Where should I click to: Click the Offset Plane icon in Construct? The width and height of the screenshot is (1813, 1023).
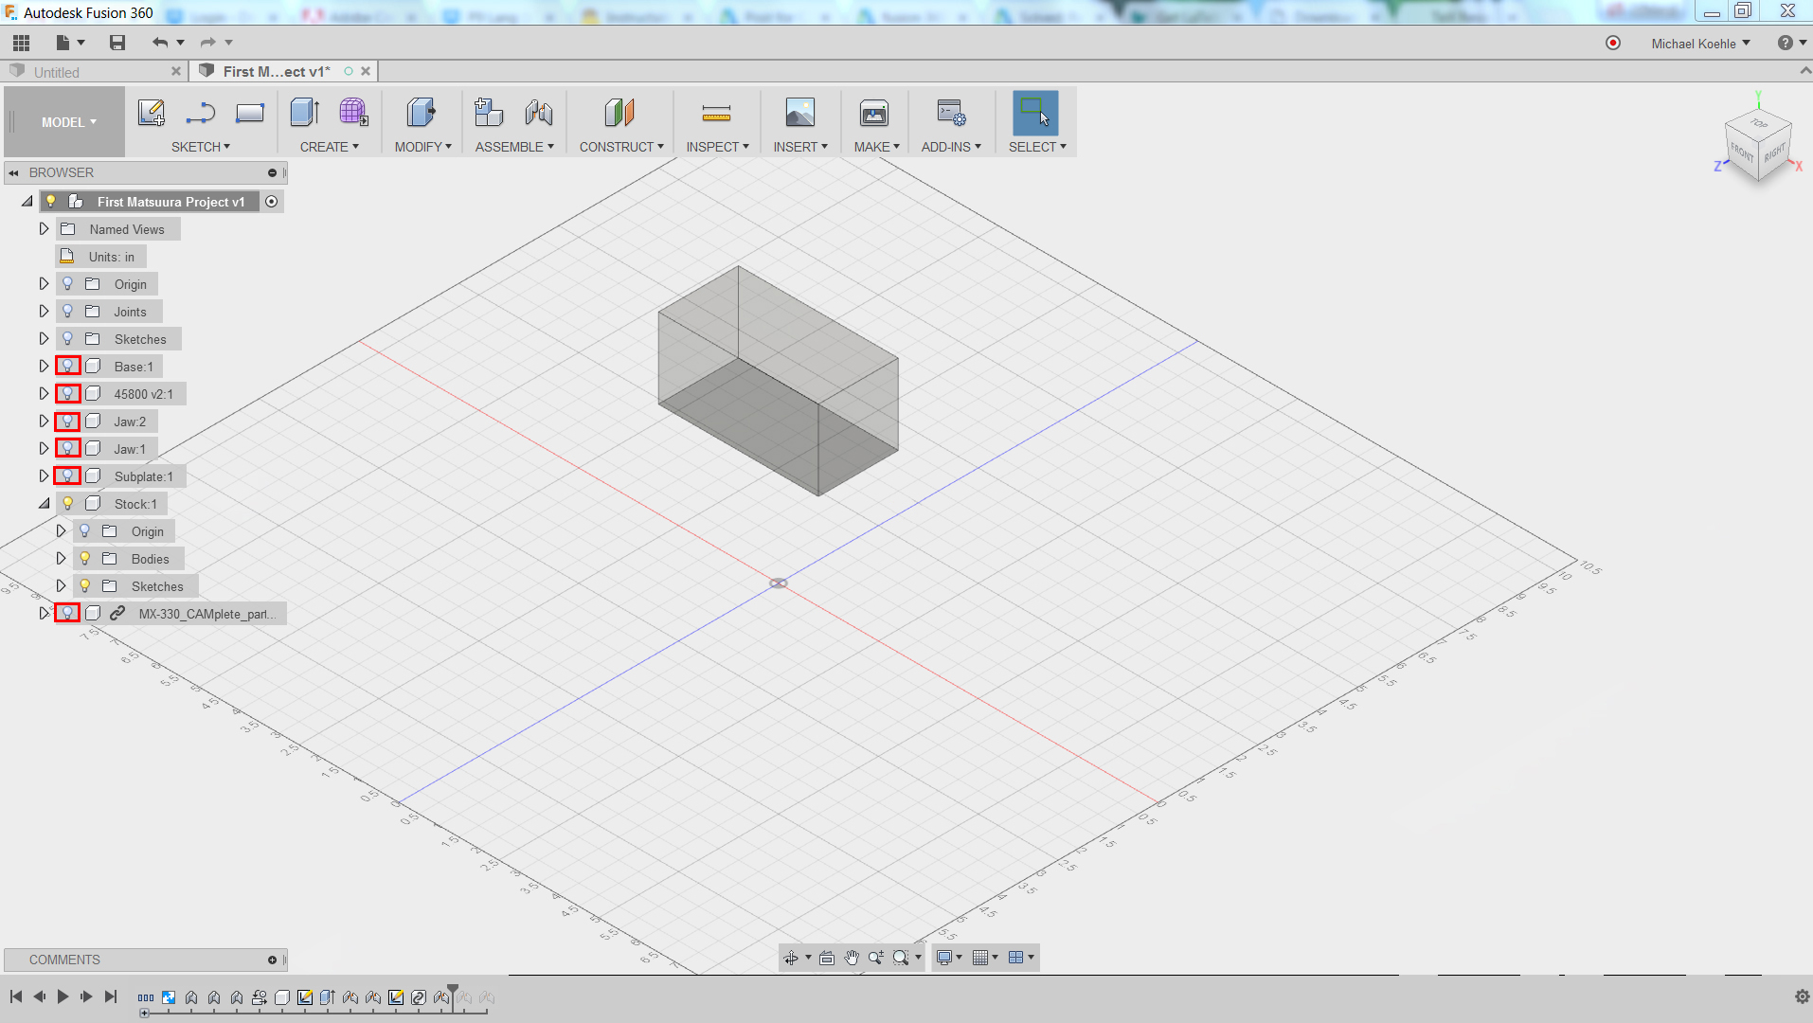[619, 113]
